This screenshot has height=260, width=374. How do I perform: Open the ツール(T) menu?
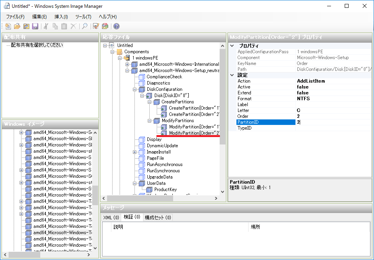pos(83,17)
